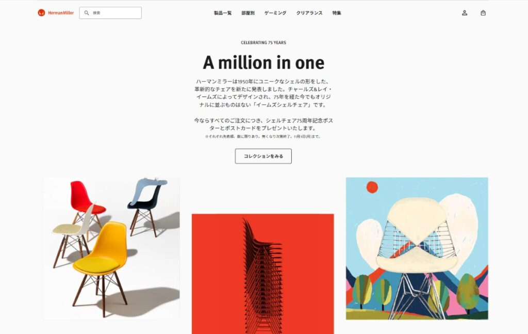Focus the 検索 search input field
The width and height of the screenshot is (528, 334).
110,13
